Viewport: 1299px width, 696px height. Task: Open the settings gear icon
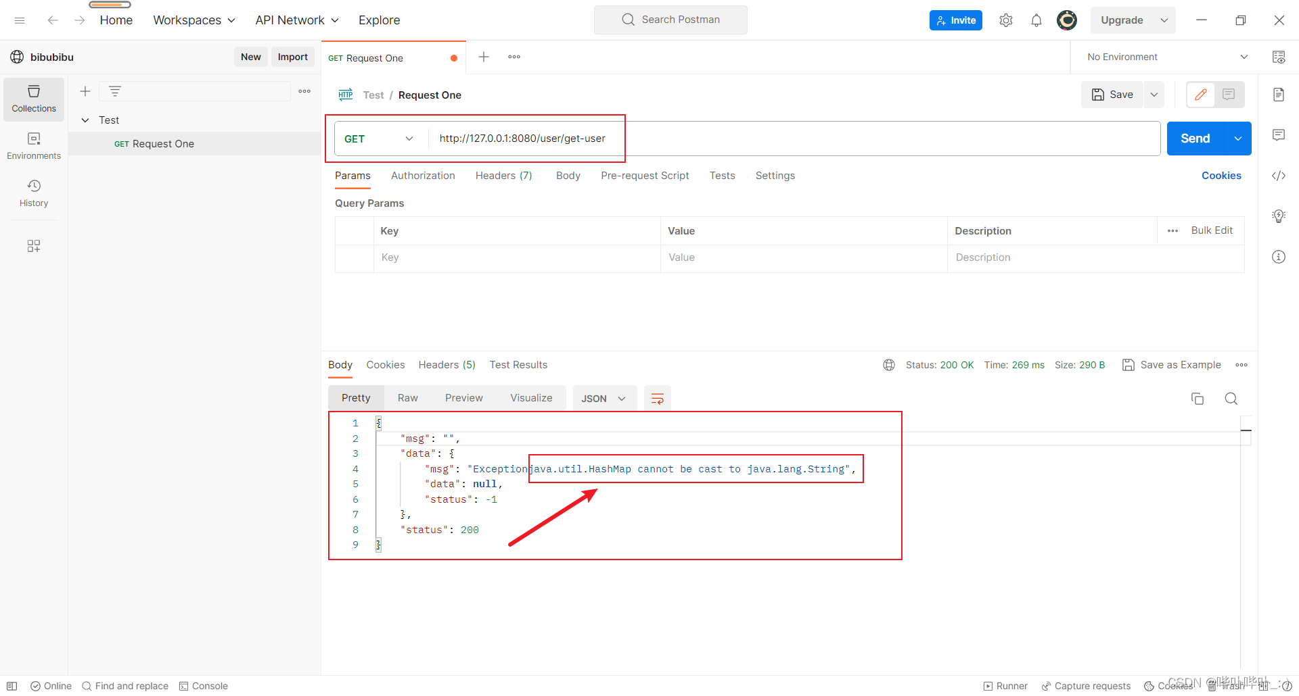1006,20
